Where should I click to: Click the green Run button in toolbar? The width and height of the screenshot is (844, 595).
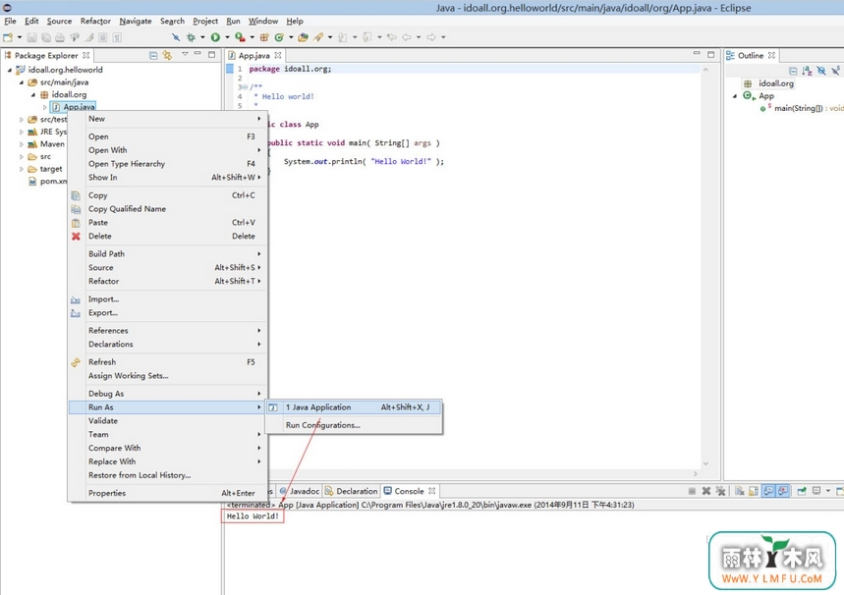215,37
